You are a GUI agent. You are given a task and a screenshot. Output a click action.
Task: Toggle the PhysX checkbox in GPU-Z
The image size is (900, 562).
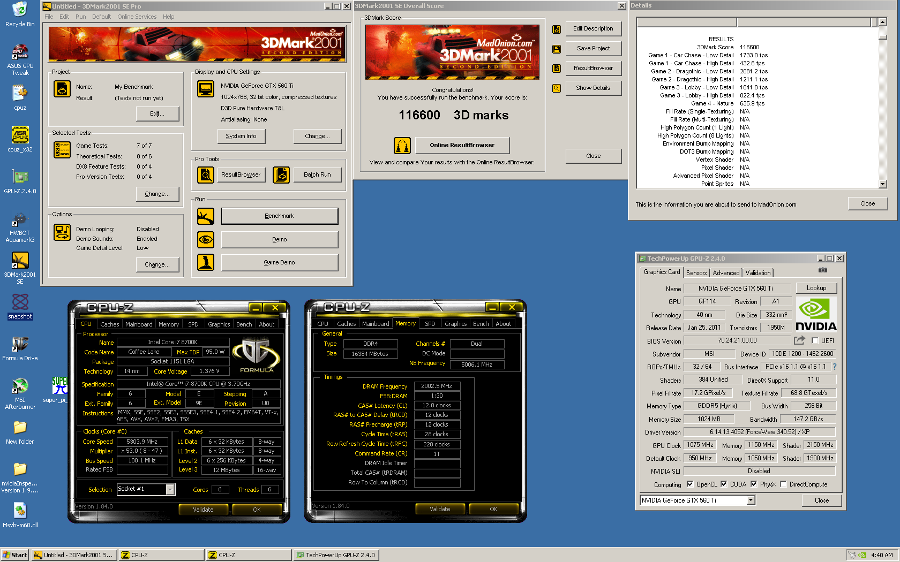754,484
